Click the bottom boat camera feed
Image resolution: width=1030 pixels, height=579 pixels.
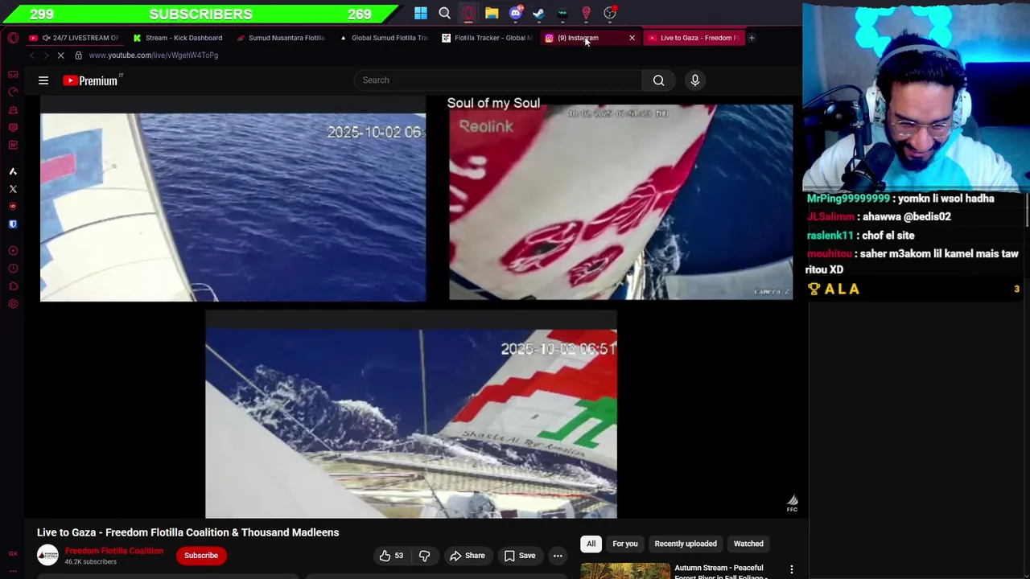[x=411, y=424]
